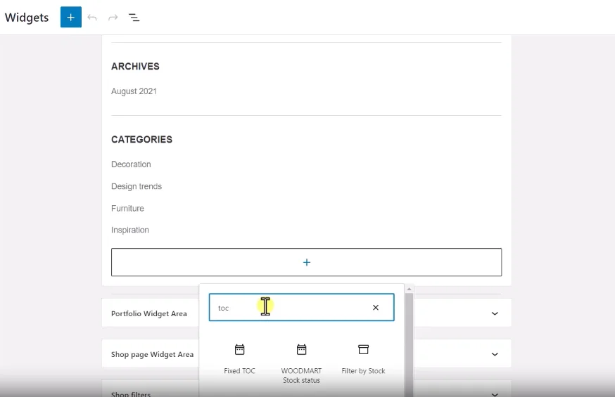Click the undo arrow in the toolbar
This screenshot has height=397, width=615.
92,18
